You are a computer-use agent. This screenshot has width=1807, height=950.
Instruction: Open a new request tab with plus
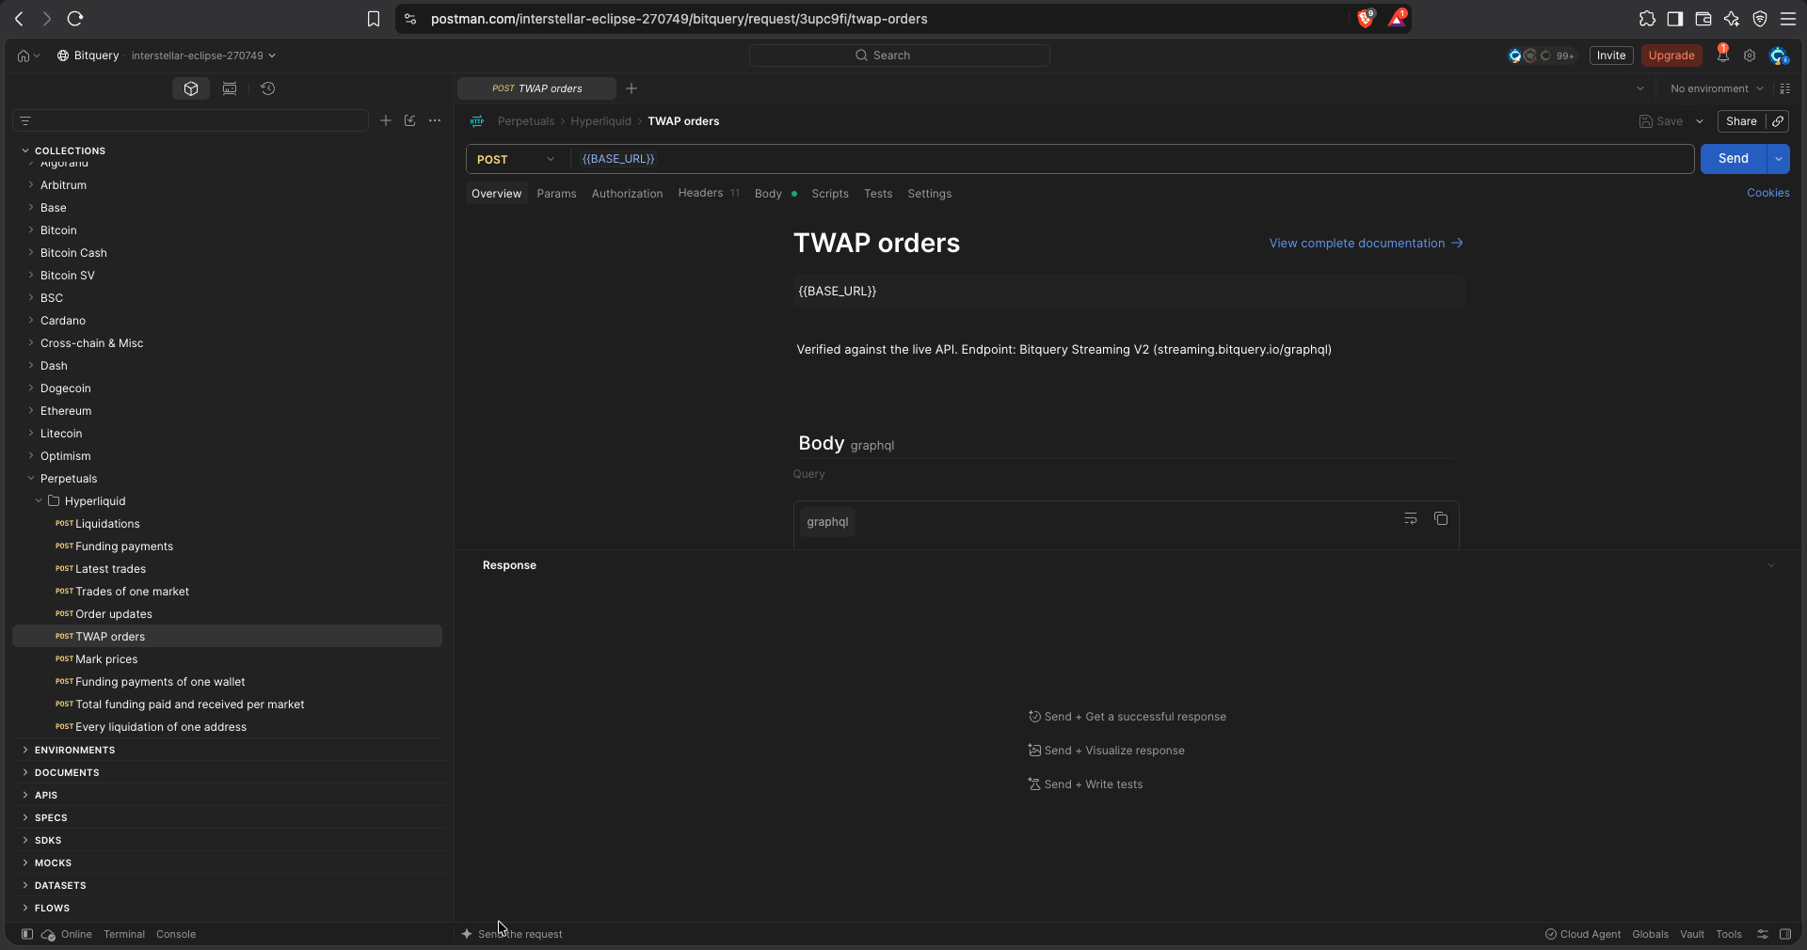click(632, 88)
